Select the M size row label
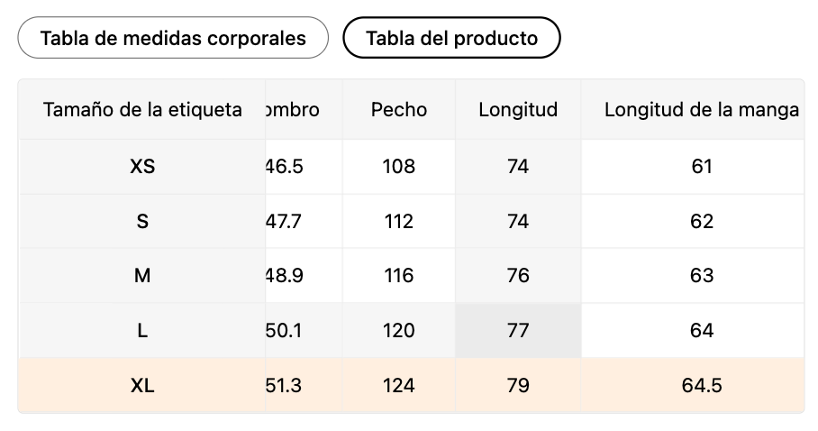Image resolution: width=818 pixels, height=431 pixels. (142, 276)
